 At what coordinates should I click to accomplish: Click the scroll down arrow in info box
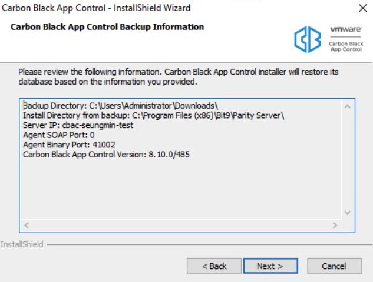[x=347, y=213]
